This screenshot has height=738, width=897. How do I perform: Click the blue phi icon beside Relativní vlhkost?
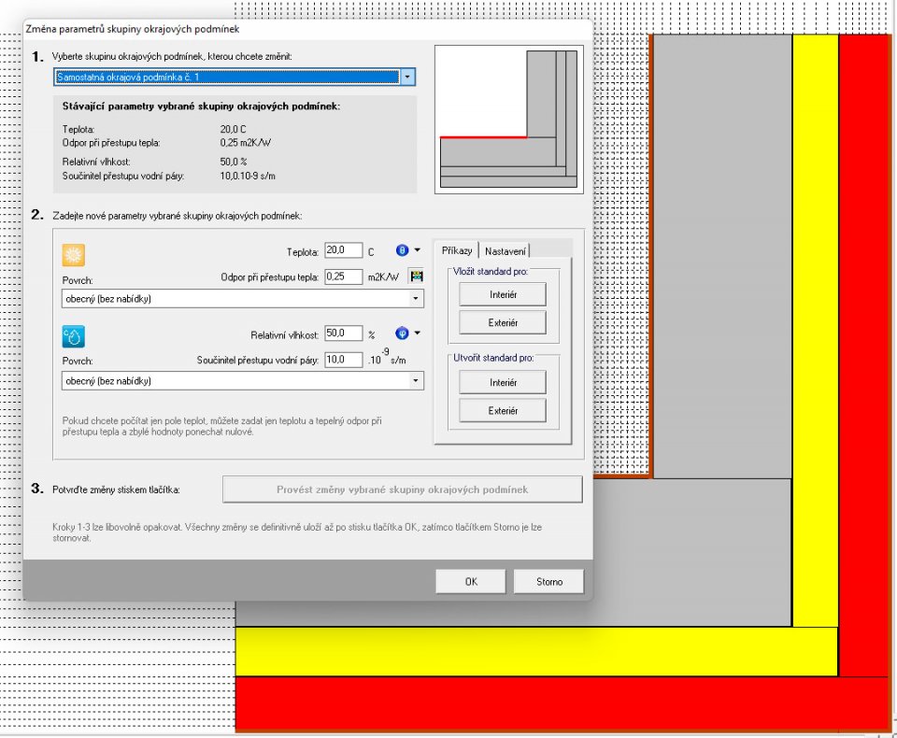(402, 333)
